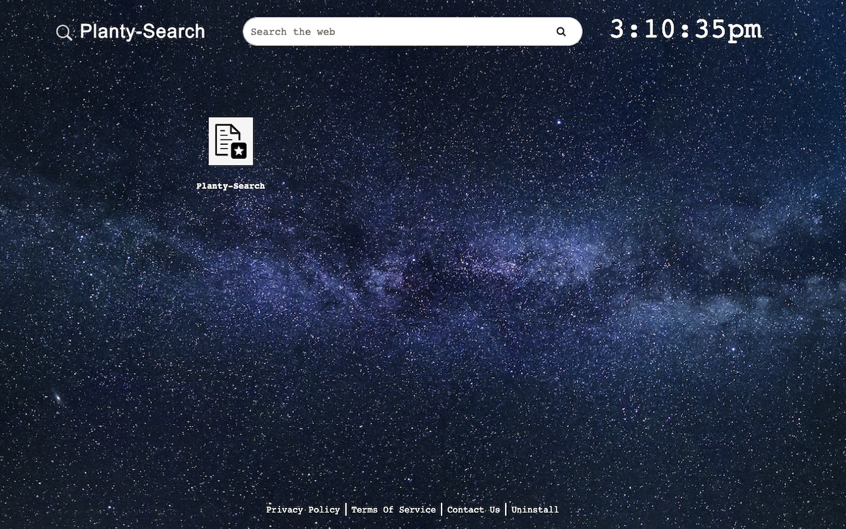
Task: Click the Planty-Search label under shortcut
Action: click(231, 186)
